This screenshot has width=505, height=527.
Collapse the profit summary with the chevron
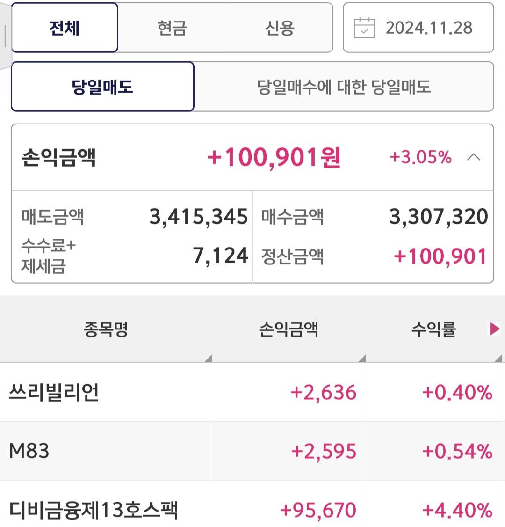pyautogui.click(x=474, y=157)
